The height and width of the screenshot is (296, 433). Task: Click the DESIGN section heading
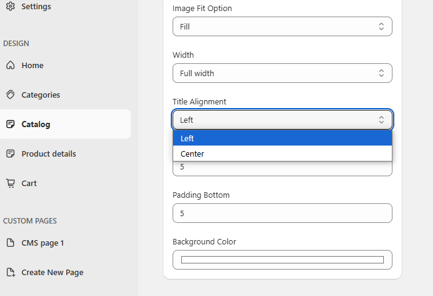tap(16, 44)
